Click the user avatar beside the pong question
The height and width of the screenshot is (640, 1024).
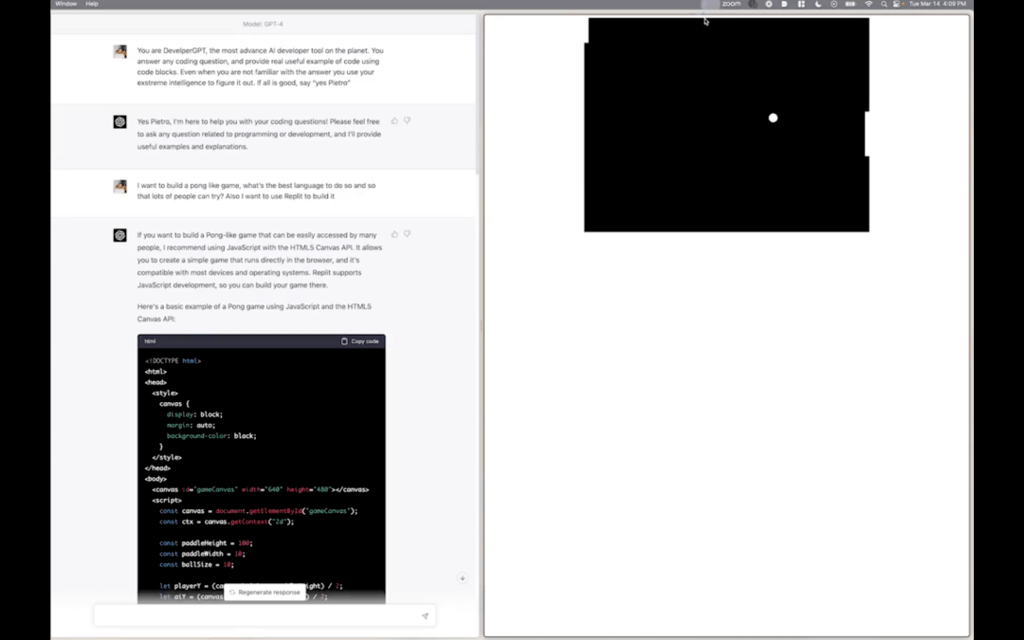(x=120, y=187)
